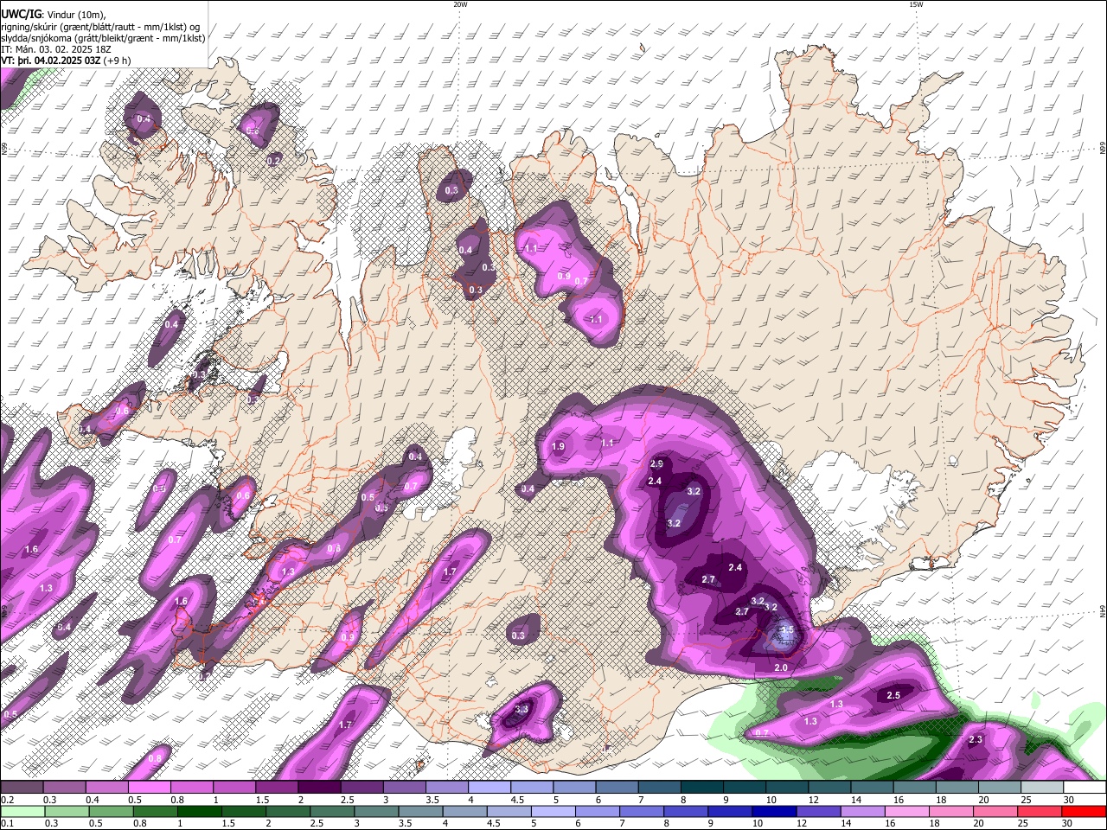The height and width of the screenshot is (830, 1107).
Task: Click the 'rigning/skúrir' description line
Action: point(100,26)
